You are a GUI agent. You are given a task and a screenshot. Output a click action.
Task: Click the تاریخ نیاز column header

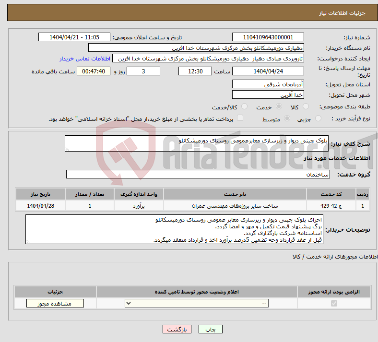click(40, 194)
